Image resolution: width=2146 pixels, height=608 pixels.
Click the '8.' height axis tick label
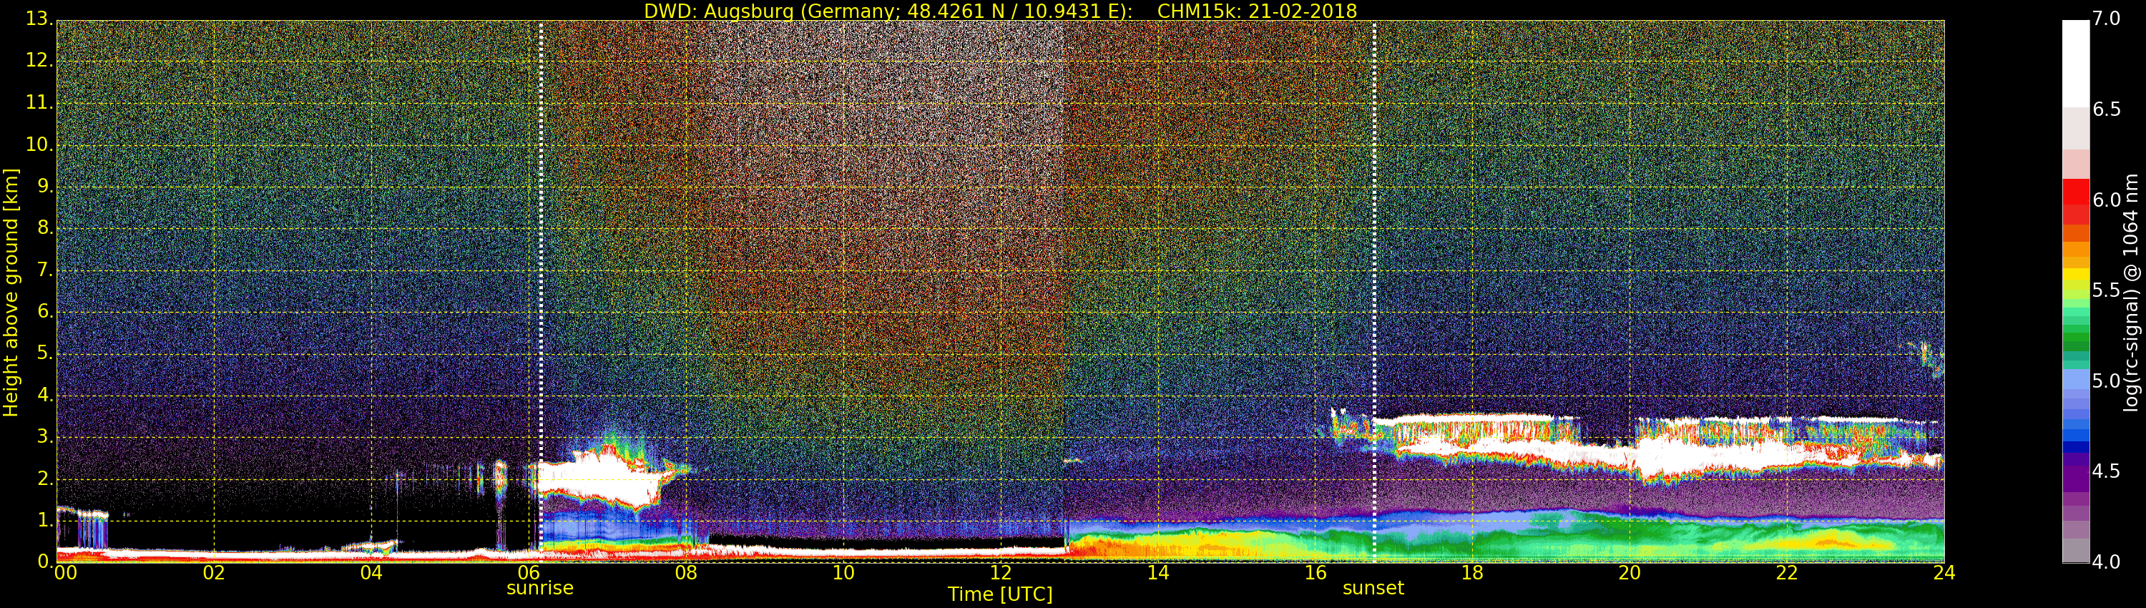(45, 227)
